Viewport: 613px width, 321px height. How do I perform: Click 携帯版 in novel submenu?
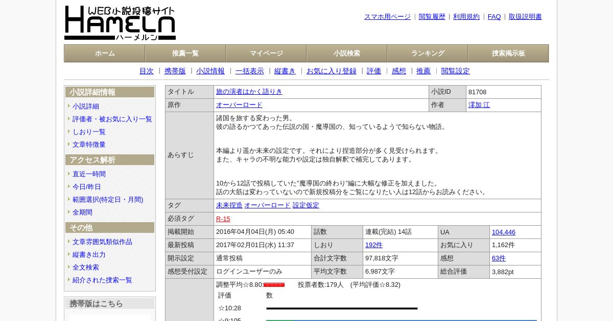click(x=175, y=71)
